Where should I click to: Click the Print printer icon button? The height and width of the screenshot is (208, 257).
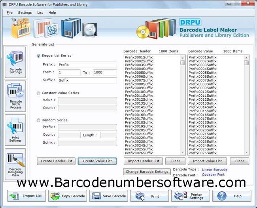pos(149,196)
